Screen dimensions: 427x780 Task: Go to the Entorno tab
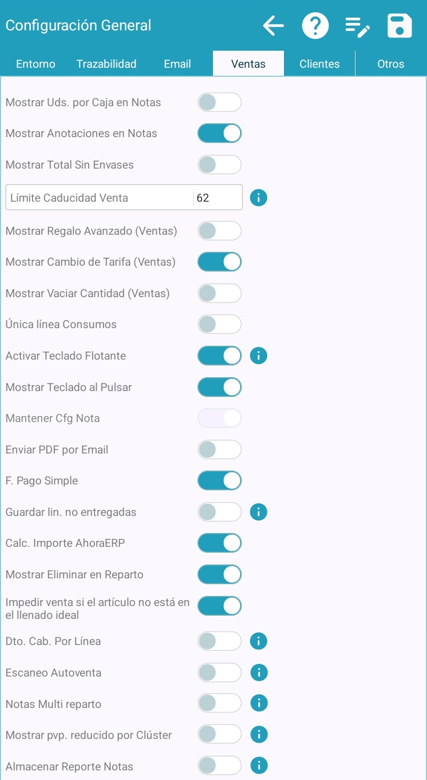pyautogui.click(x=36, y=64)
